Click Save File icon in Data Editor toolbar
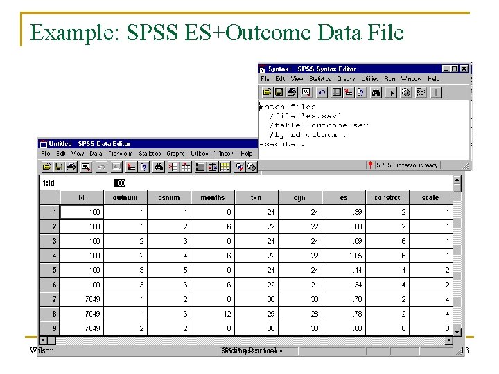Viewport: 499px width, 374px height. pyautogui.click(x=58, y=167)
